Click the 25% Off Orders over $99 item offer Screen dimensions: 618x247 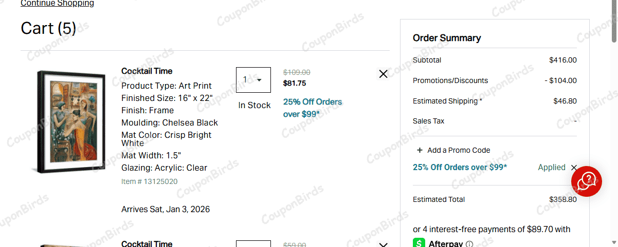coord(312,108)
